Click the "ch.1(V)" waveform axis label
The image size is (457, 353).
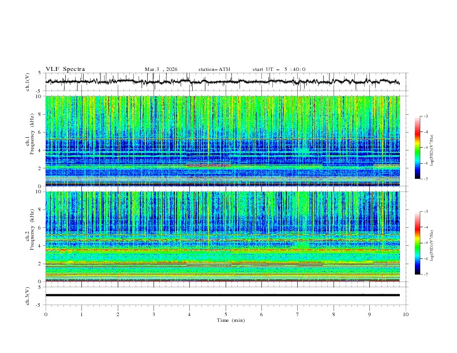tap(28, 82)
